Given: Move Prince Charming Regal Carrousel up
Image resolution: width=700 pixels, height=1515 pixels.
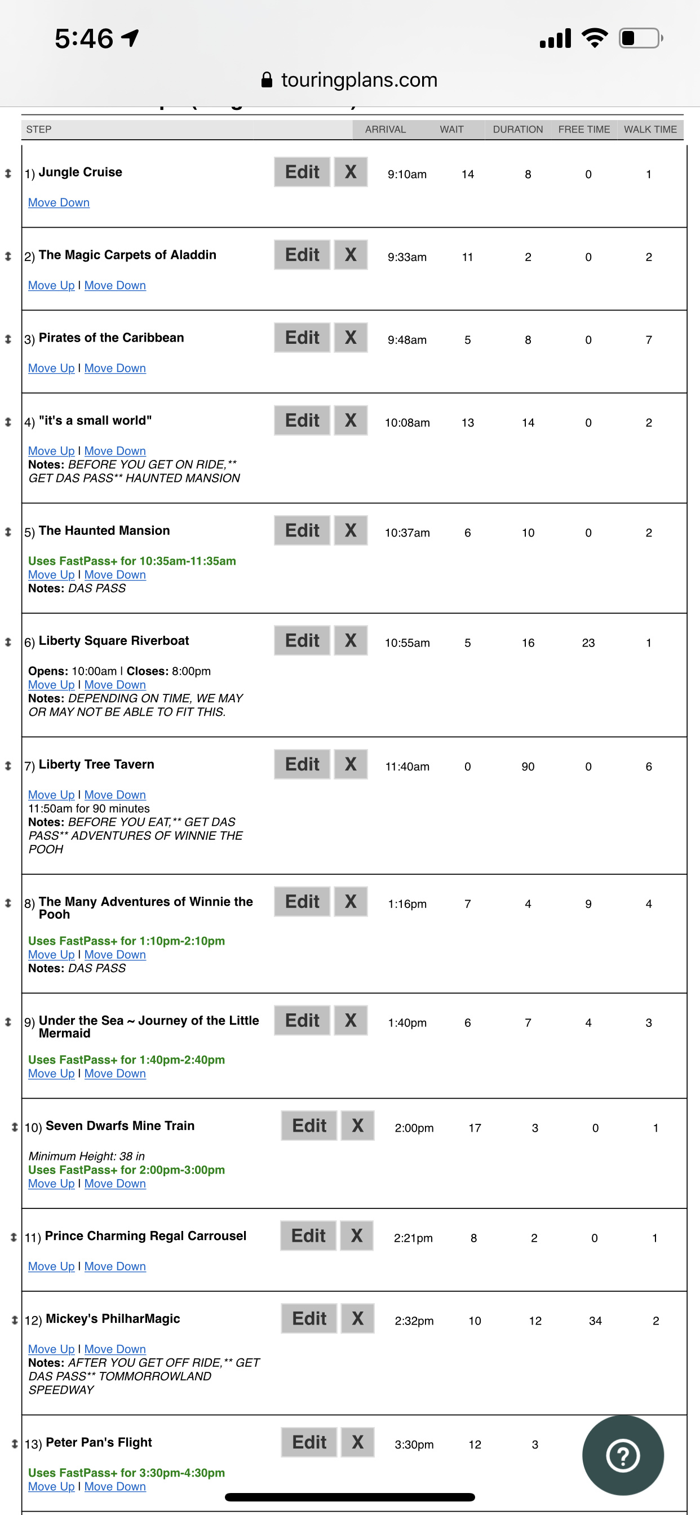Looking at the screenshot, I should click(x=51, y=1266).
